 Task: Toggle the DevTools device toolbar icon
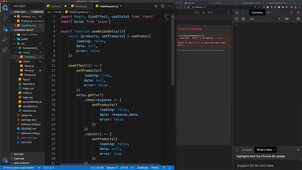243,13
